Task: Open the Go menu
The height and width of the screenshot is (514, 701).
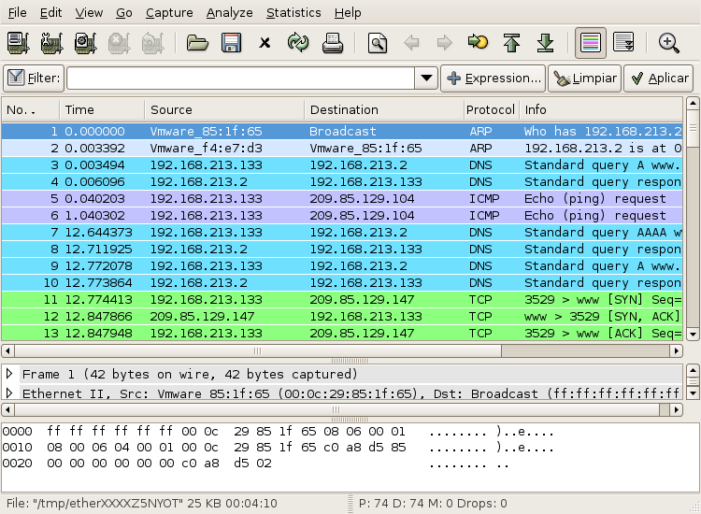Action: pyautogui.click(x=123, y=12)
